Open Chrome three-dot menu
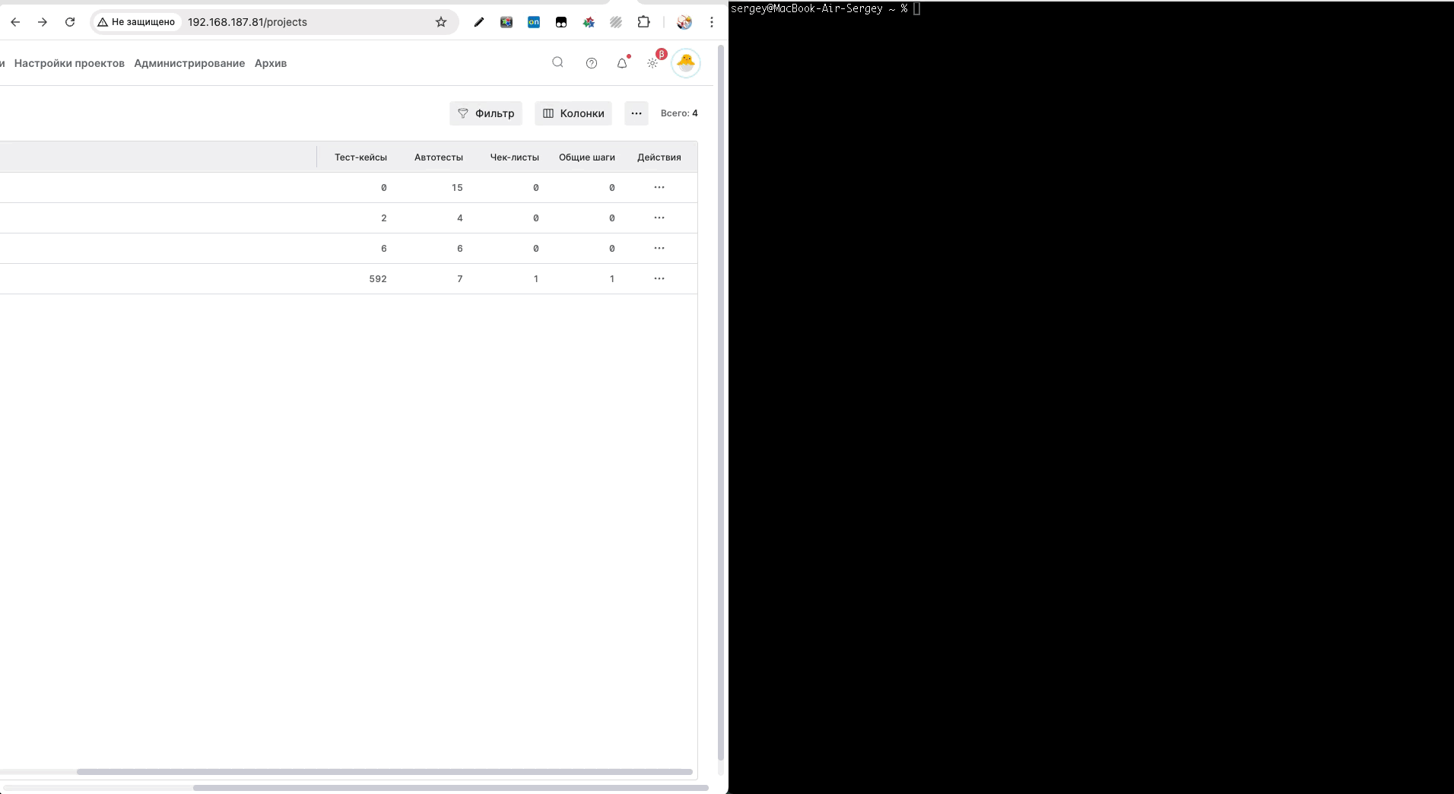This screenshot has width=1454, height=794. pyautogui.click(x=712, y=22)
